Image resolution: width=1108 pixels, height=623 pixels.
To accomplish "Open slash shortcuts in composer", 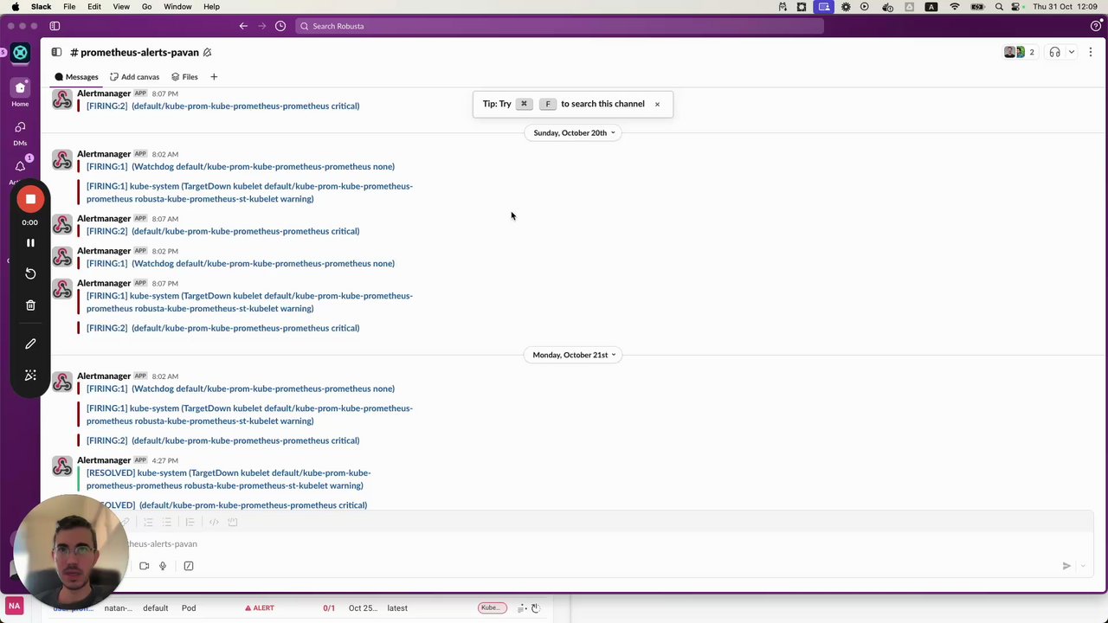I will tap(189, 566).
